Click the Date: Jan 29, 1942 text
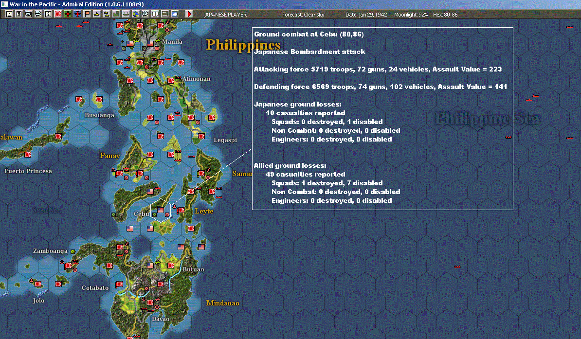The image size is (581, 339). (x=366, y=15)
